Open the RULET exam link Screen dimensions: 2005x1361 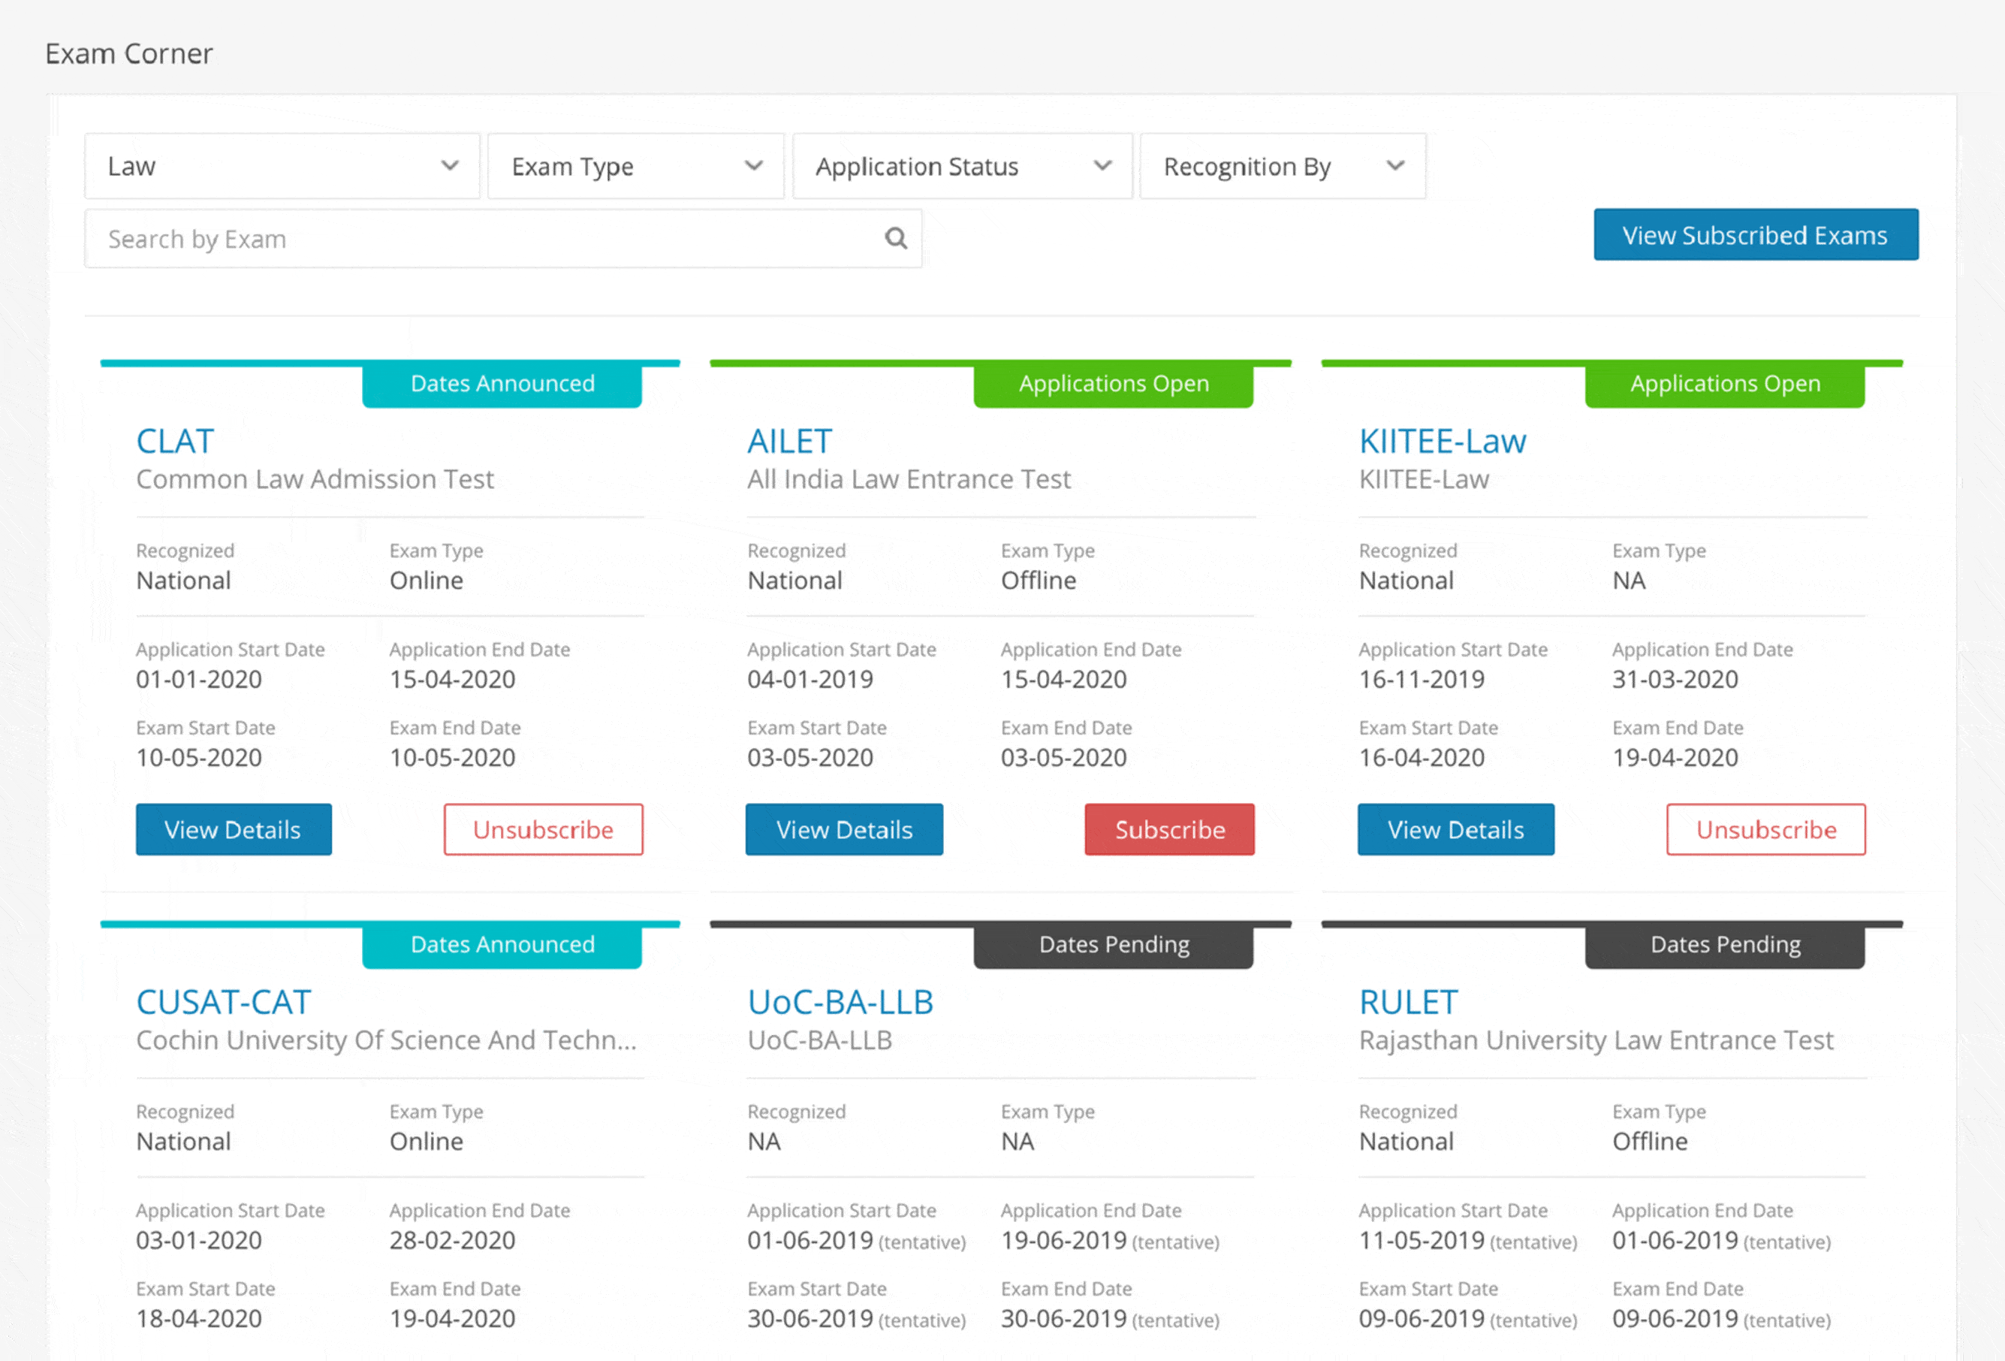(1408, 1002)
